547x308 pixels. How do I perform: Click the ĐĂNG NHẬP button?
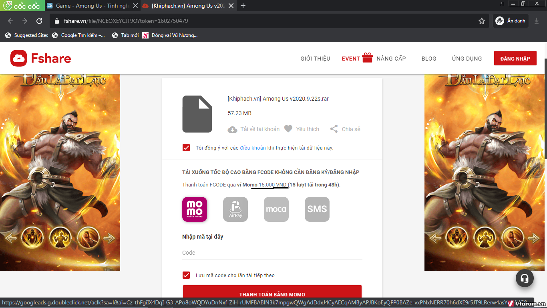pos(515,59)
